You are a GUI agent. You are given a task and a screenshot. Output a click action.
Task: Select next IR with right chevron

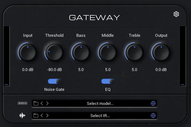pyautogui.click(x=47, y=115)
